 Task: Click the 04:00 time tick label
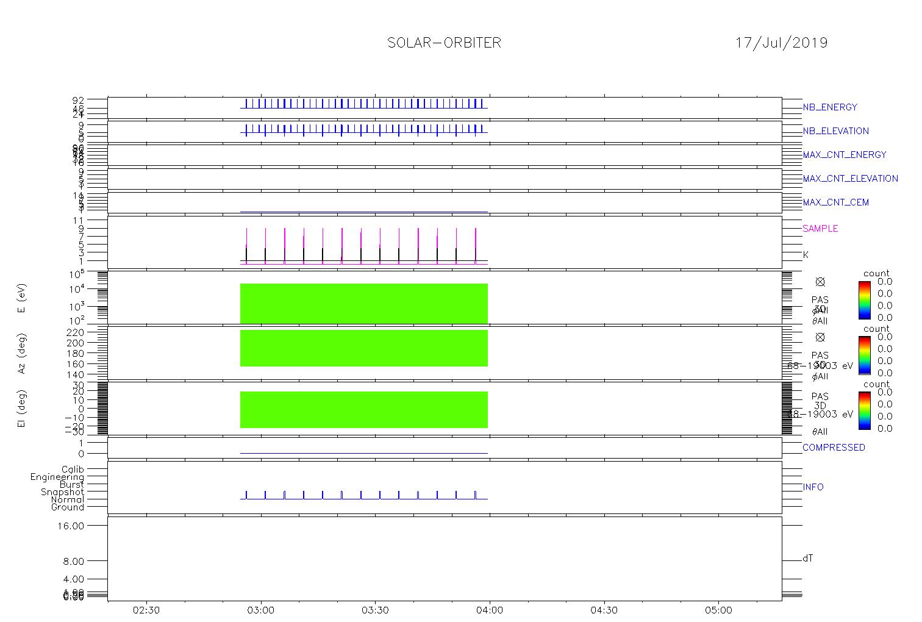pyautogui.click(x=490, y=610)
